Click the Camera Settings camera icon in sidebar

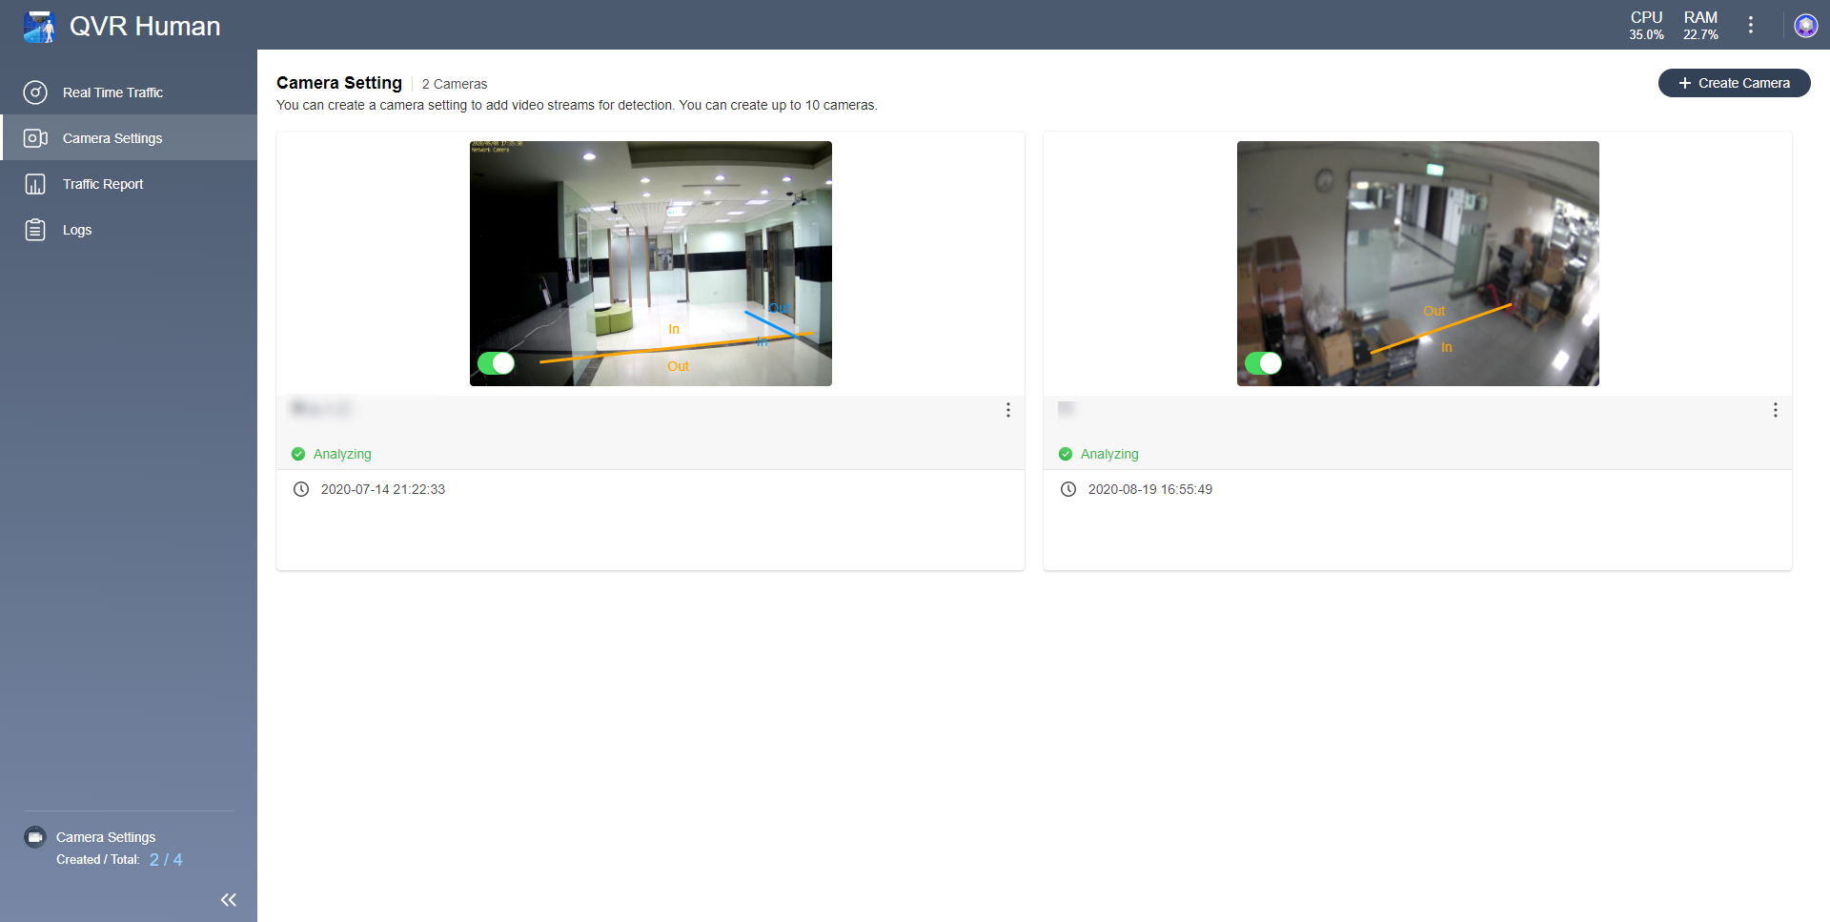[x=35, y=138]
